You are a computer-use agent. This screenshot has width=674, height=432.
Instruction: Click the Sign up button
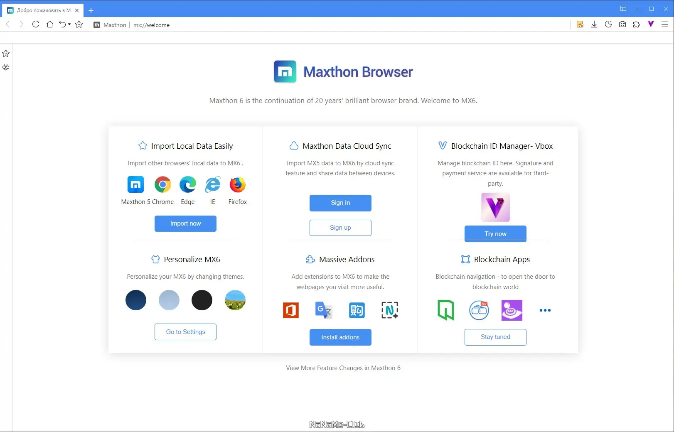[x=340, y=228]
